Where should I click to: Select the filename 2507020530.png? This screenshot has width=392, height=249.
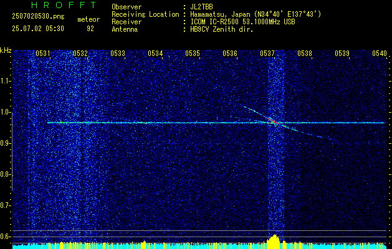38,17
